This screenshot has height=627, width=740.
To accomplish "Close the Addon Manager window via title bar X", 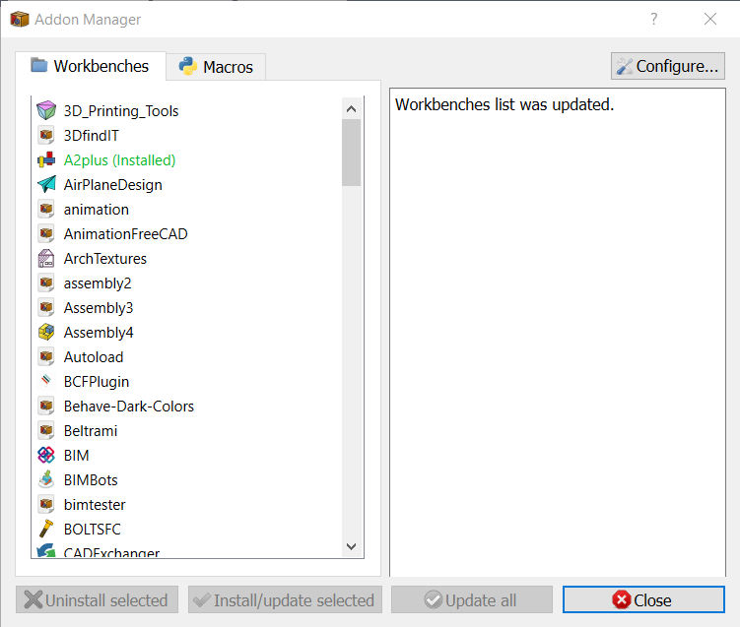I will (710, 19).
